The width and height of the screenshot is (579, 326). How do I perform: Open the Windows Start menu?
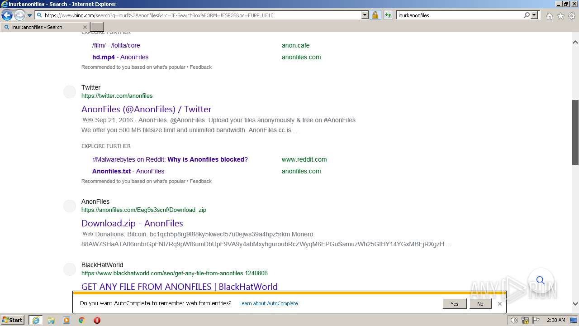point(13,320)
